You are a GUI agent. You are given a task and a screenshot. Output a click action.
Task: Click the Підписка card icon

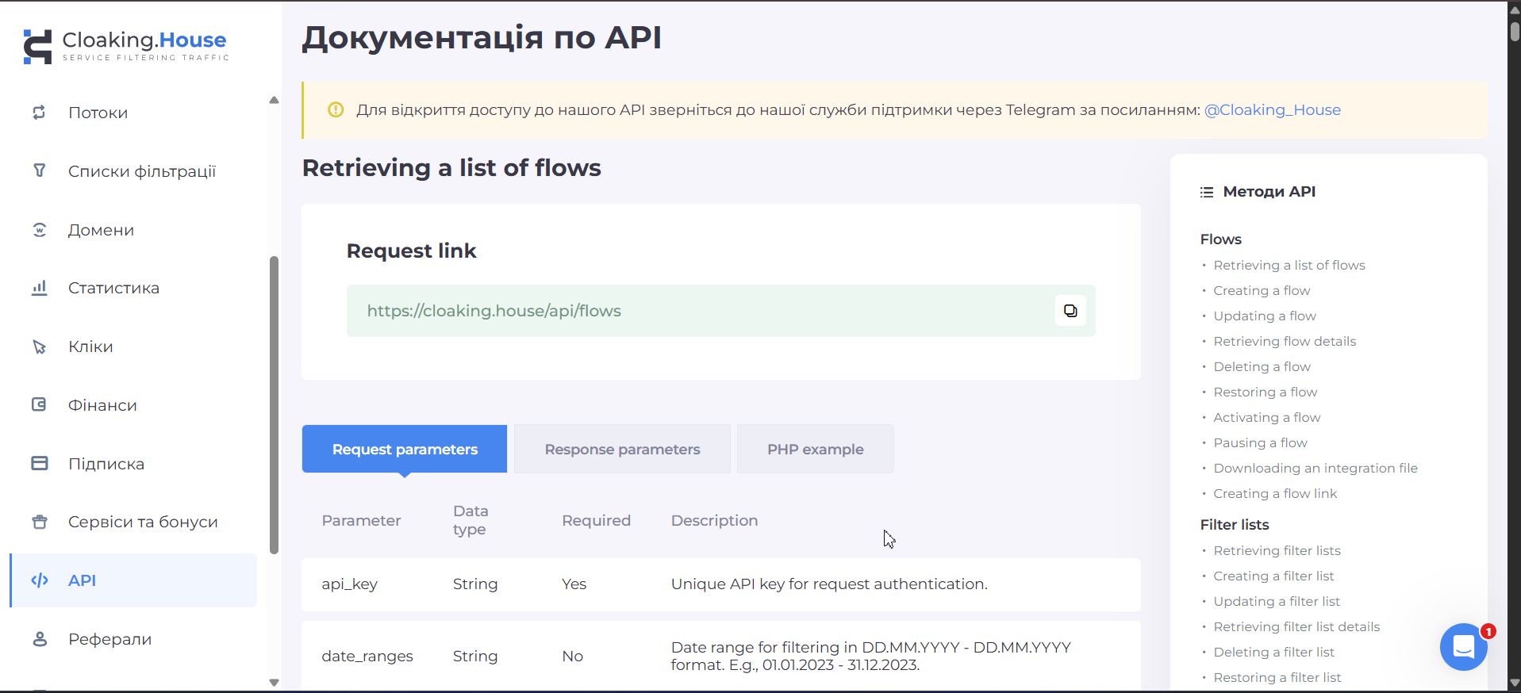39,463
